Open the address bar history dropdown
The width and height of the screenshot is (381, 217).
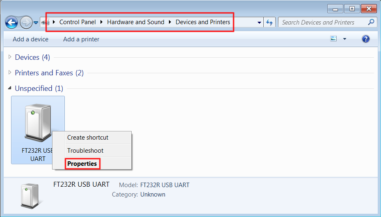click(260, 23)
